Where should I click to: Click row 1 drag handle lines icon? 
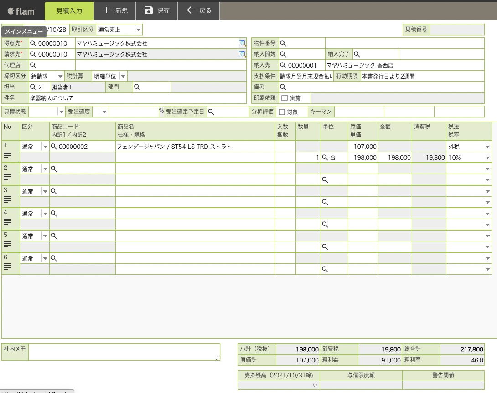point(7,155)
